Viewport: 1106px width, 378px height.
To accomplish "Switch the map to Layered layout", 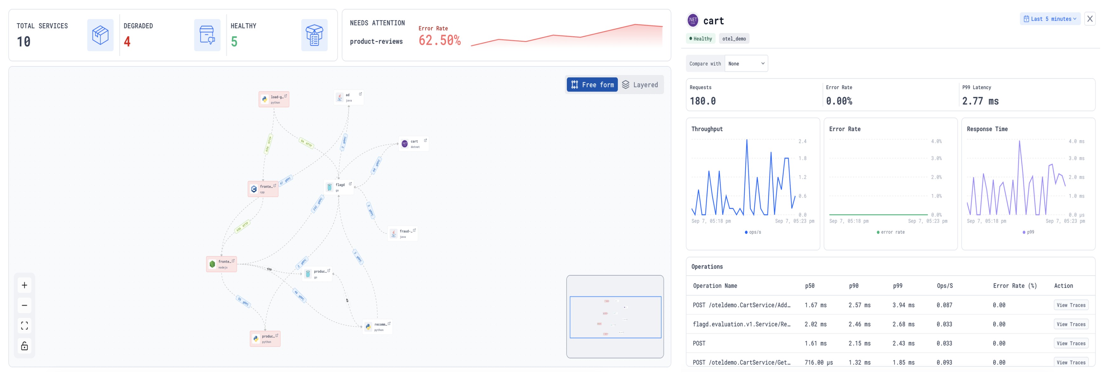I will pyautogui.click(x=640, y=85).
